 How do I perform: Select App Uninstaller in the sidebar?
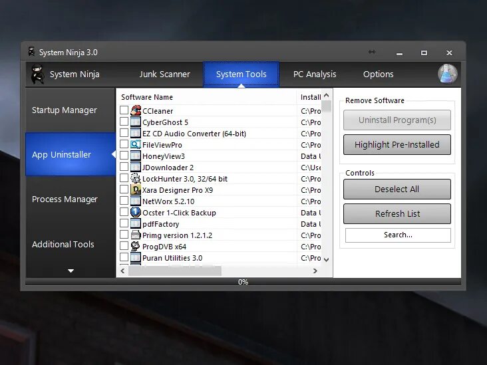pos(71,154)
